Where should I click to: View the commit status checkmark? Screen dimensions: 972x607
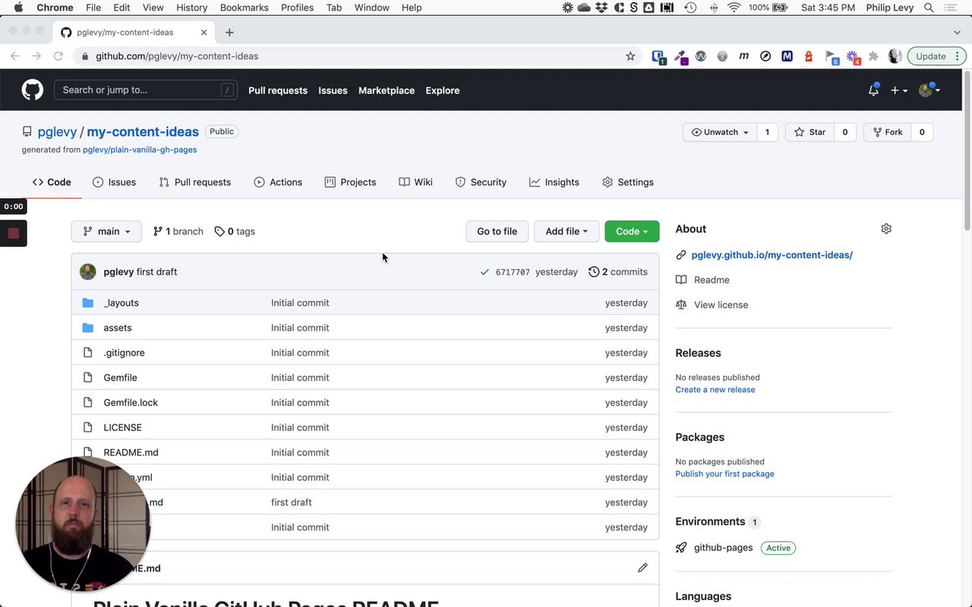[x=484, y=272]
